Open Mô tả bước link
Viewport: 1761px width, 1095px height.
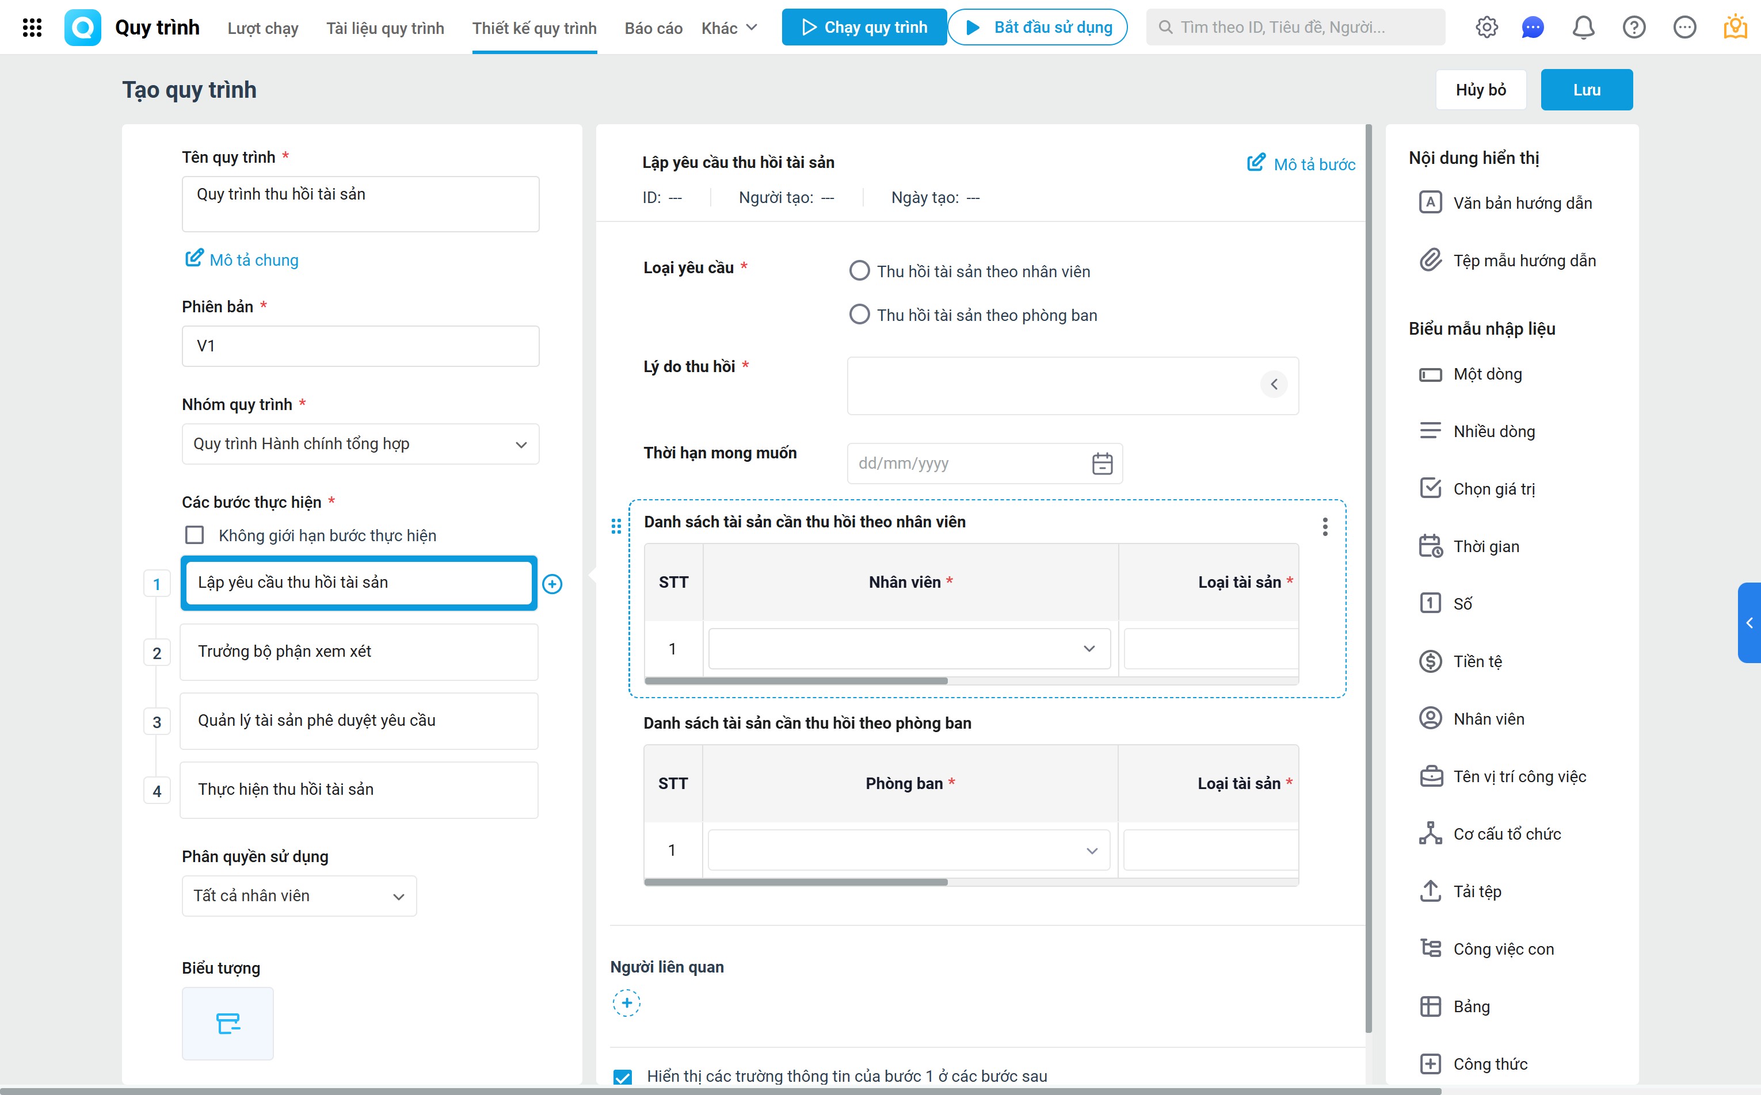pos(1302,164)
